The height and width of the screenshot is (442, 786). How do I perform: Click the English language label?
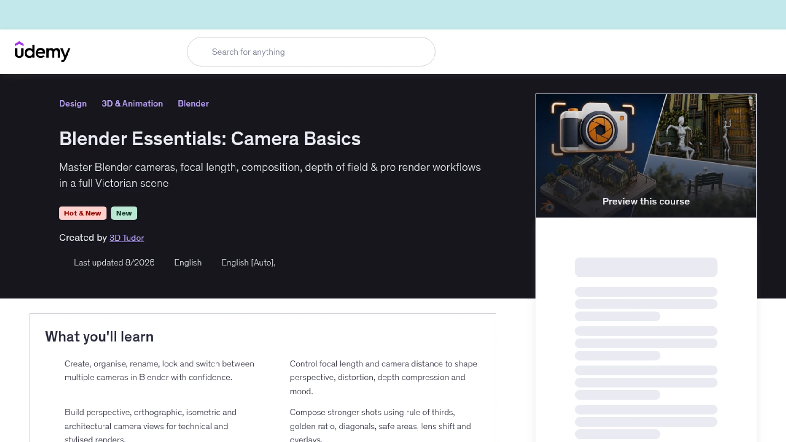point(188,262)
